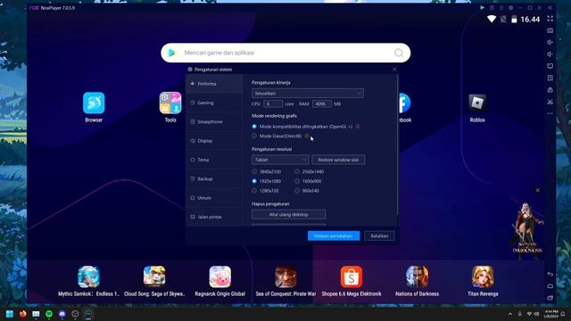Select Mode Dasar (DirectX) rendering

[x=254, y=136]
